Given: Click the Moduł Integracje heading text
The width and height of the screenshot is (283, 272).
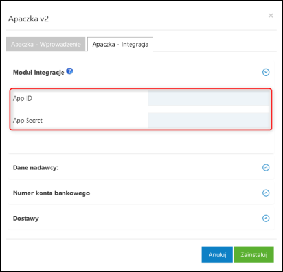Looking at the screenshot, I should coord(39,72).
